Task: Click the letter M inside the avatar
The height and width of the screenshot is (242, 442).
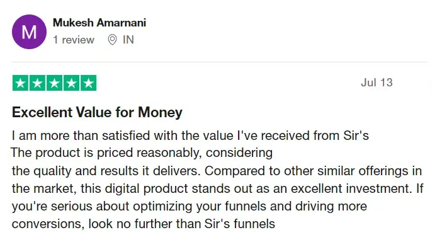Action: (29, 32)
